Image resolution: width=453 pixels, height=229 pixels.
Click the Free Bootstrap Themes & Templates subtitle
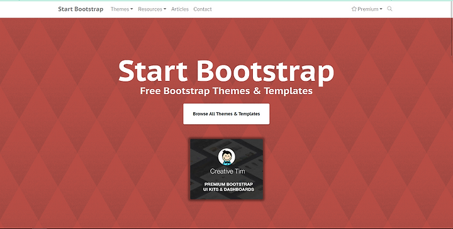tap(226, 91)
